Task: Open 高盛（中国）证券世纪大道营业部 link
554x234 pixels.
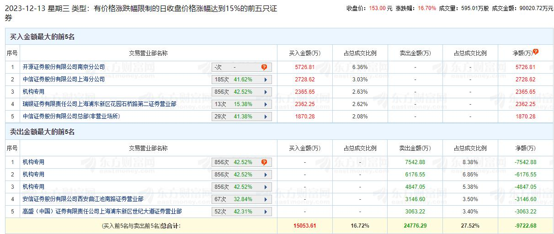Action: coord(102,212)
